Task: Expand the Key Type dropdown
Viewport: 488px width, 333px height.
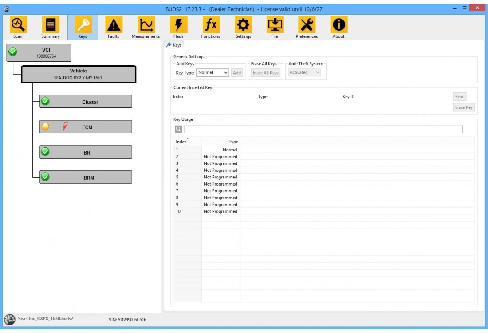Action: 213,73
